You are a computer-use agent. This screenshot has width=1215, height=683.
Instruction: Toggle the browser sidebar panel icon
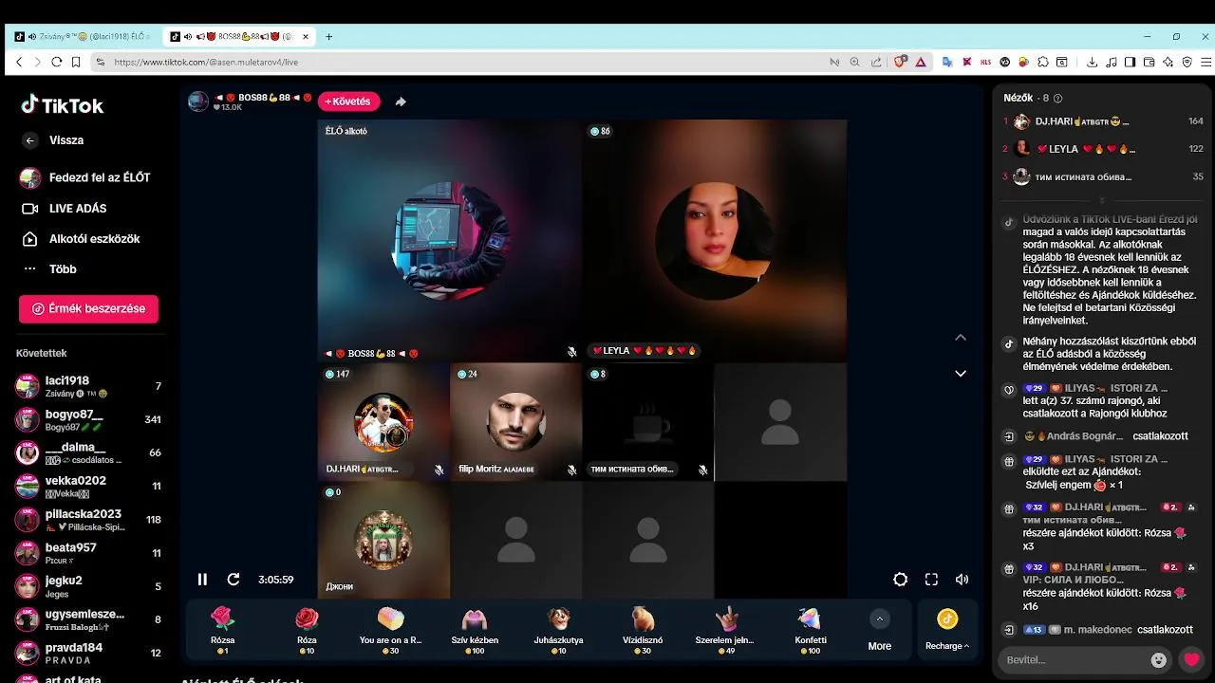coord(1131,62)
